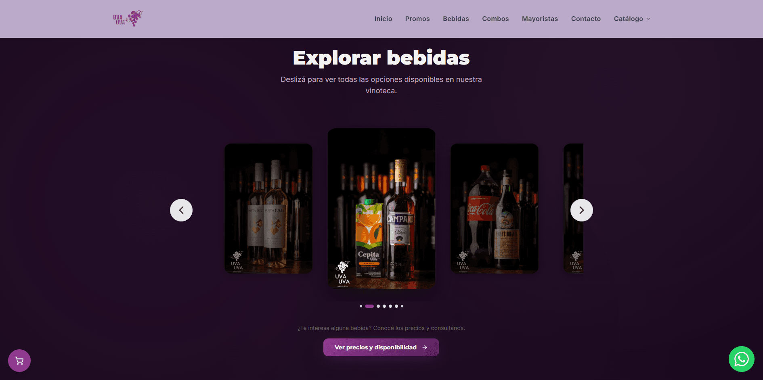Viewport: 763px width, 380px height.
Task: Select the Cepita and Campari slide
Action: pyautogui.click(x=381, y=209)
